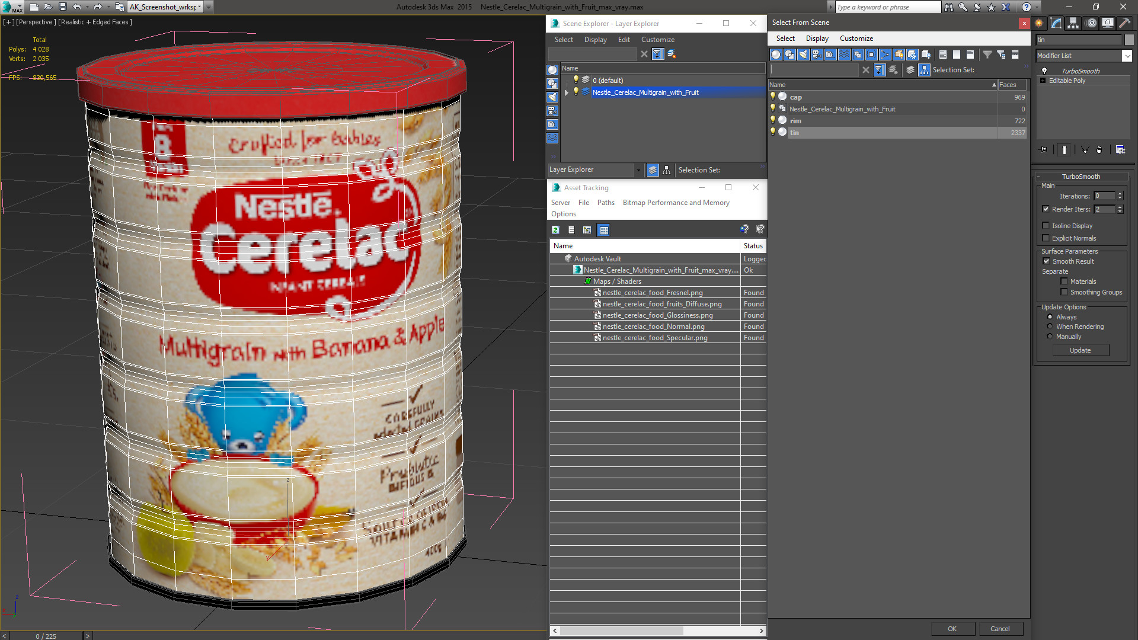Open the Redo history dropdown arrow

pyautogui.click(x=108, y=7)
